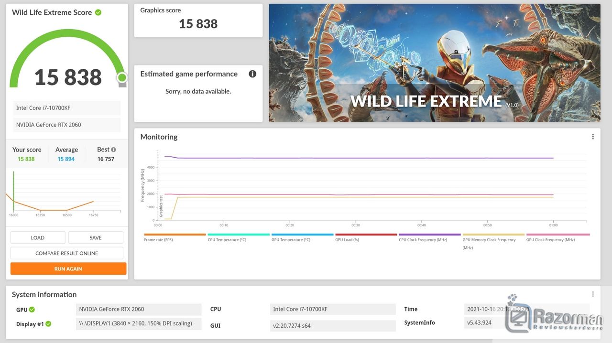This screenshot has height=343, width=612.
Task: Click the info icon next to Best score
Action: click(113, 150)
